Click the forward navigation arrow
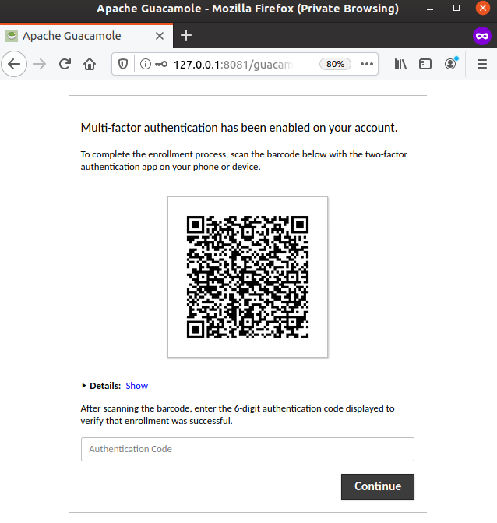497x523 pixels. coord(40,64)
